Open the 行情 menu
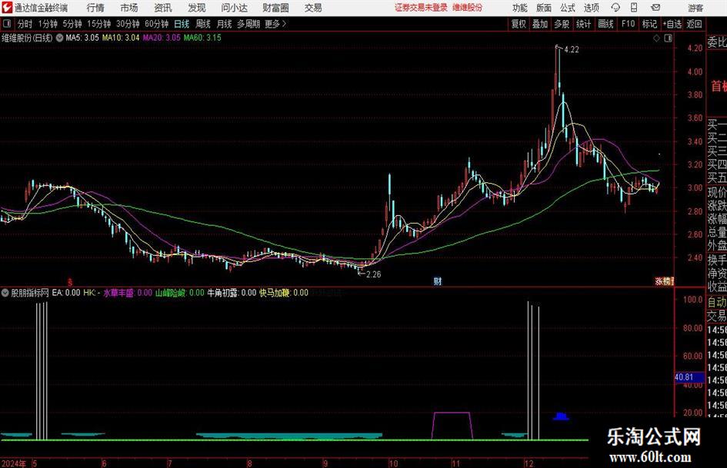Viewport: 727px width, 468px height. pyautogui.click(x=95, y=8)
